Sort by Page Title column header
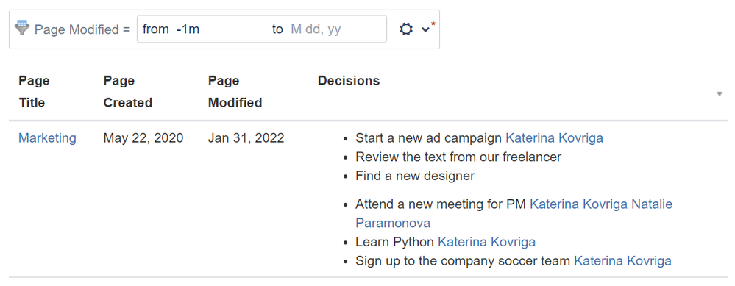The image size is (735, 286). (35, 92)
